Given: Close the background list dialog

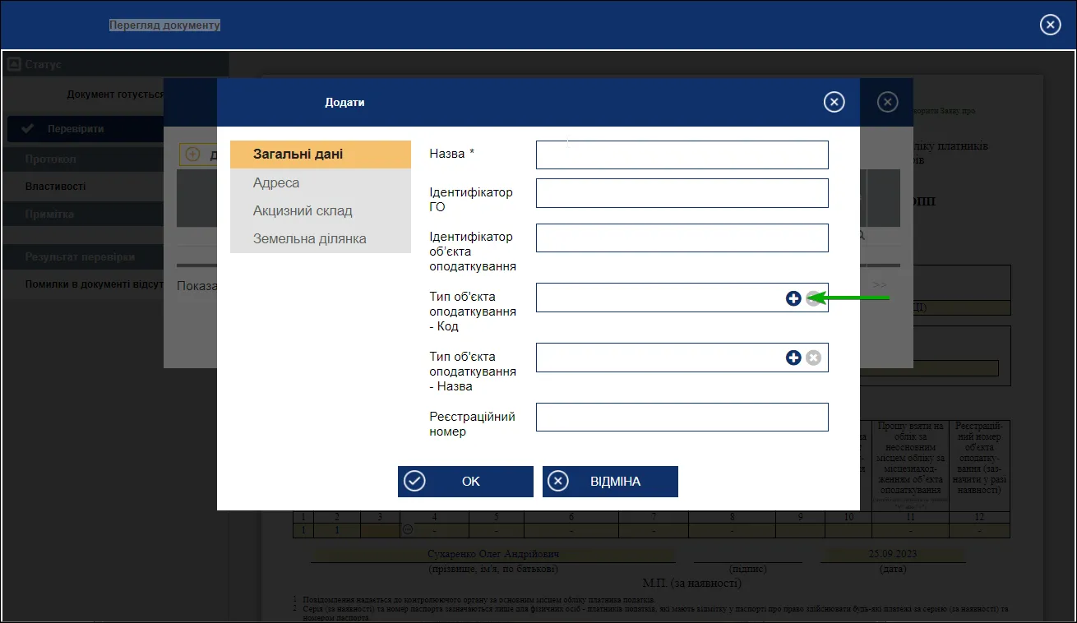Looking at the screenshot, I should [x=887, y=102].
